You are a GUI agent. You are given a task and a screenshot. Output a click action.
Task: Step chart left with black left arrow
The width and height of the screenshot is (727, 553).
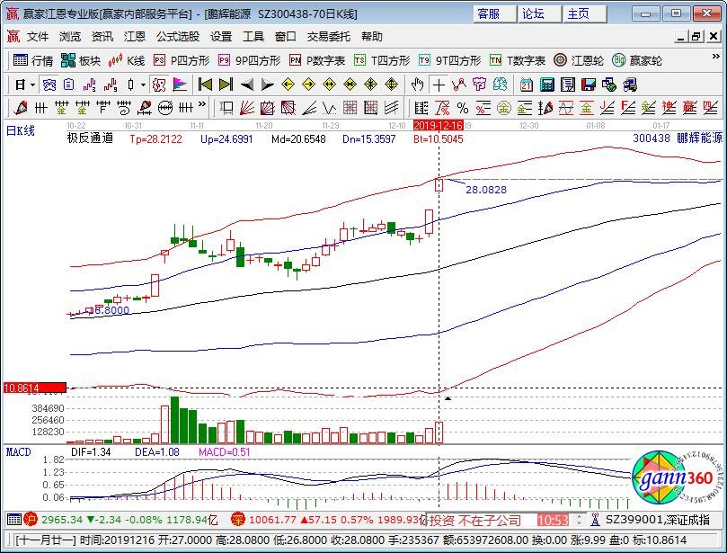pyautogui.click(x=246, y=85)
